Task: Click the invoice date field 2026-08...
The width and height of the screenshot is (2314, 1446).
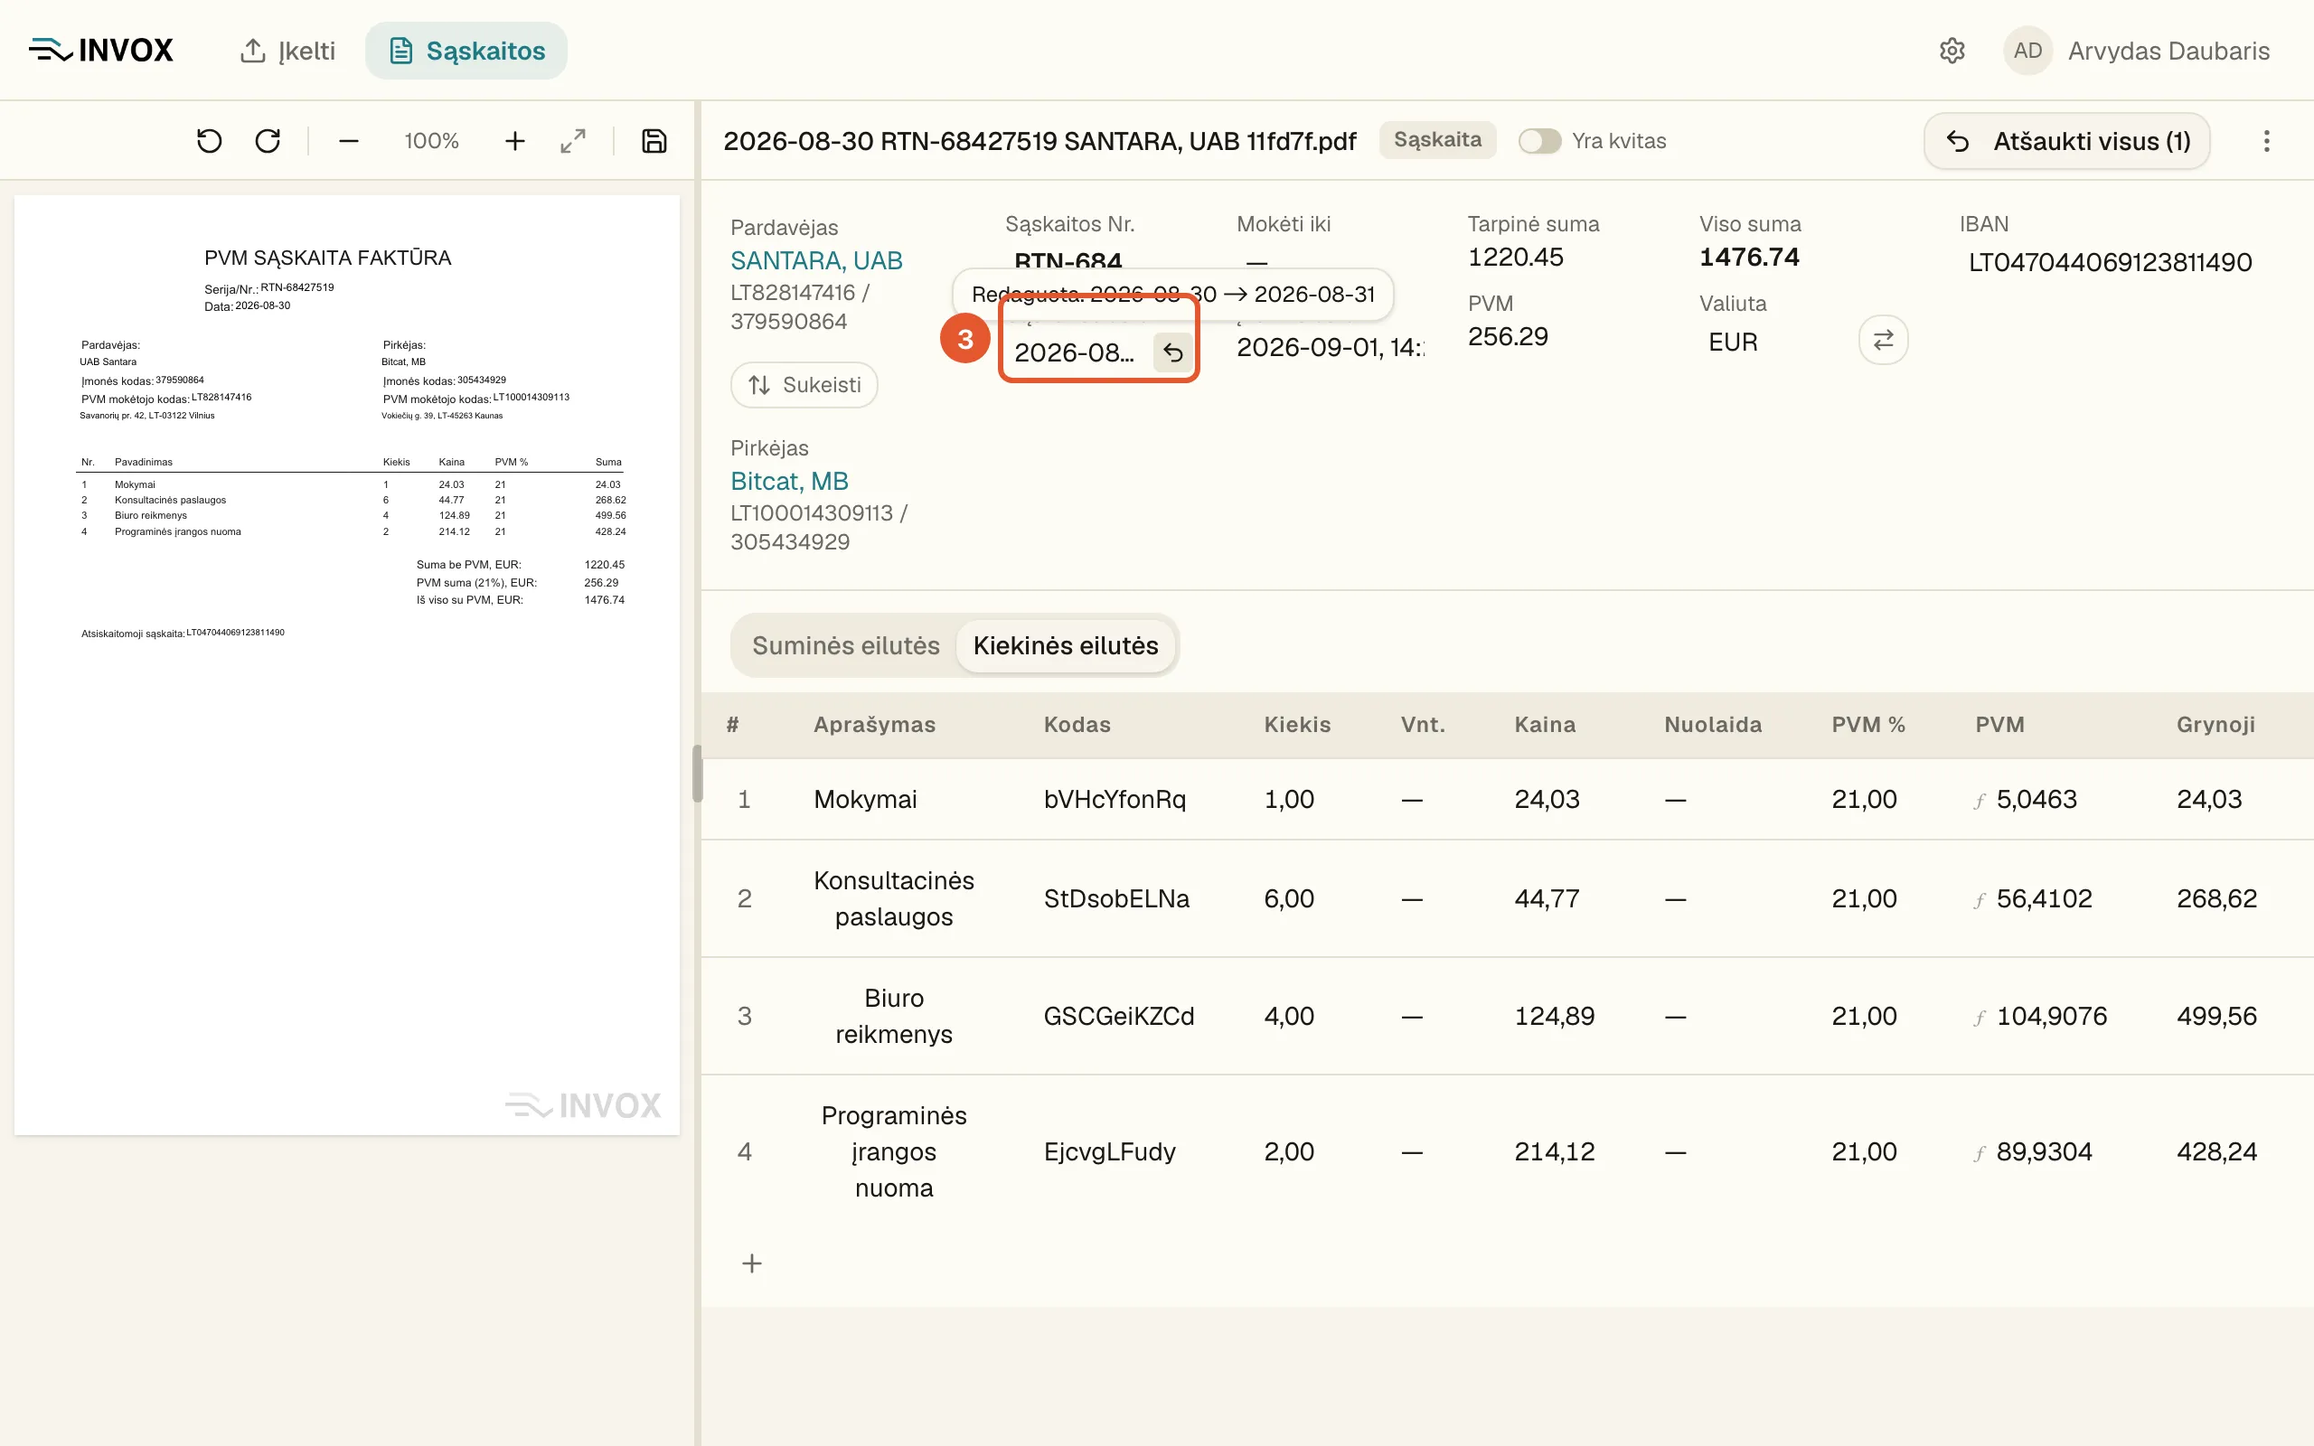Action: point(1075,352)
